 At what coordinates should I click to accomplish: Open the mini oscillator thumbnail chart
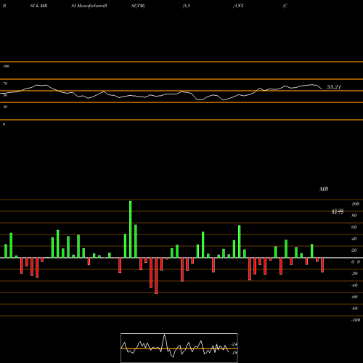[179, 348]
